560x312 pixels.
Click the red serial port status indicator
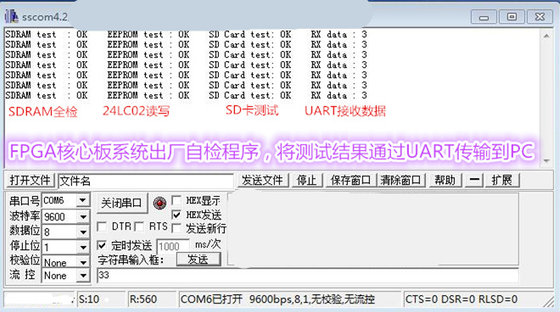160,203
